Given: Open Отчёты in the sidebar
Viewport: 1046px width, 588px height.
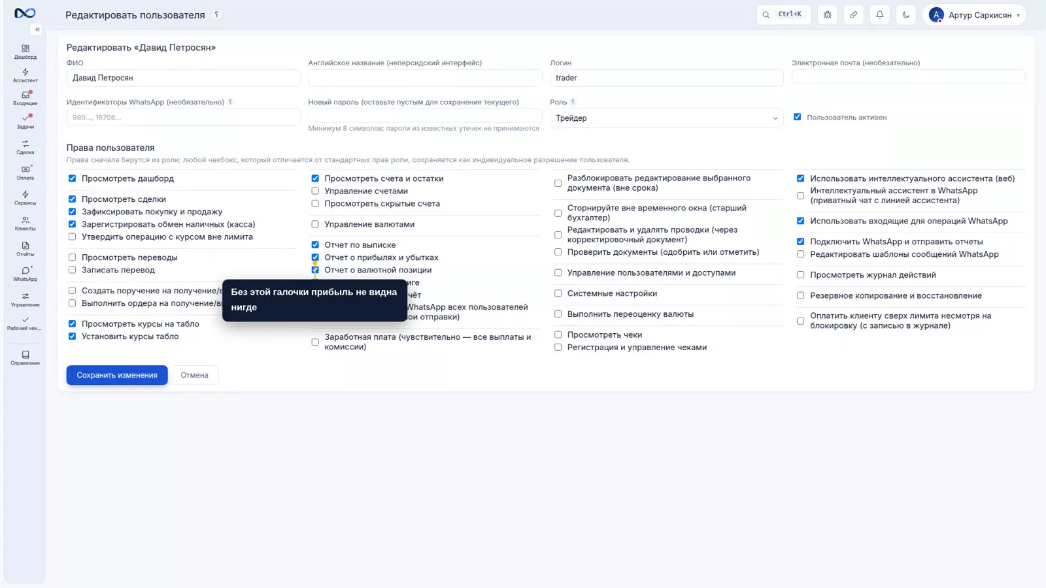Looking at the screenshot, I should [25, 249].
